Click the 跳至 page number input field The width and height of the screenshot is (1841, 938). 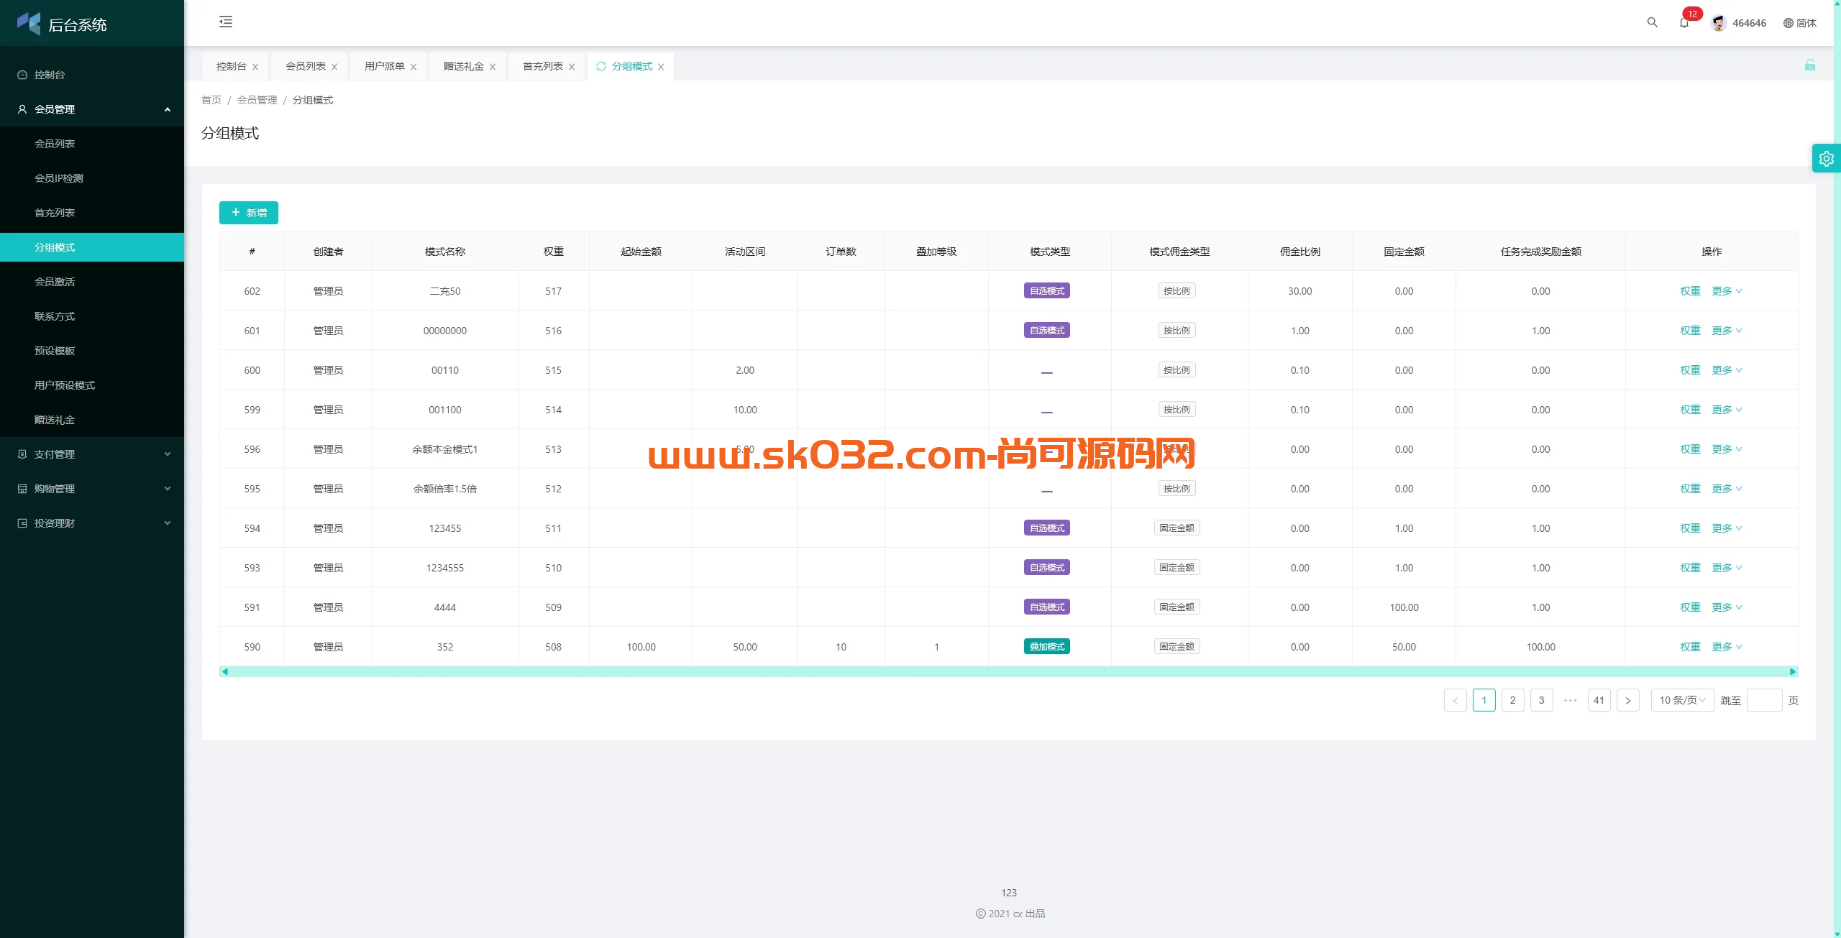click(x=1764, y=699)
